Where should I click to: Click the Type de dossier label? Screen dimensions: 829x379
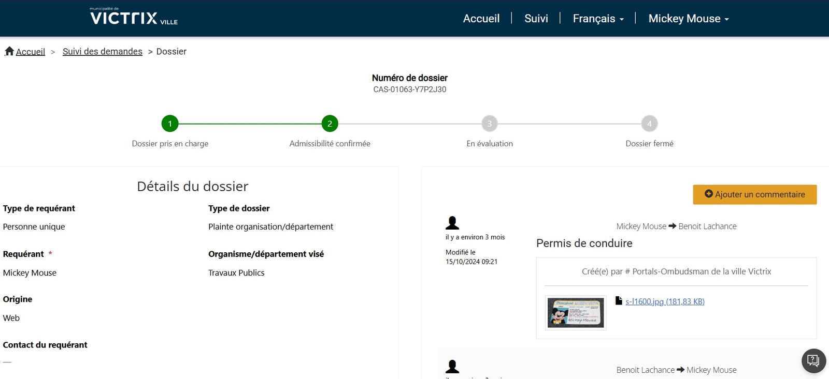click(239, 208)
